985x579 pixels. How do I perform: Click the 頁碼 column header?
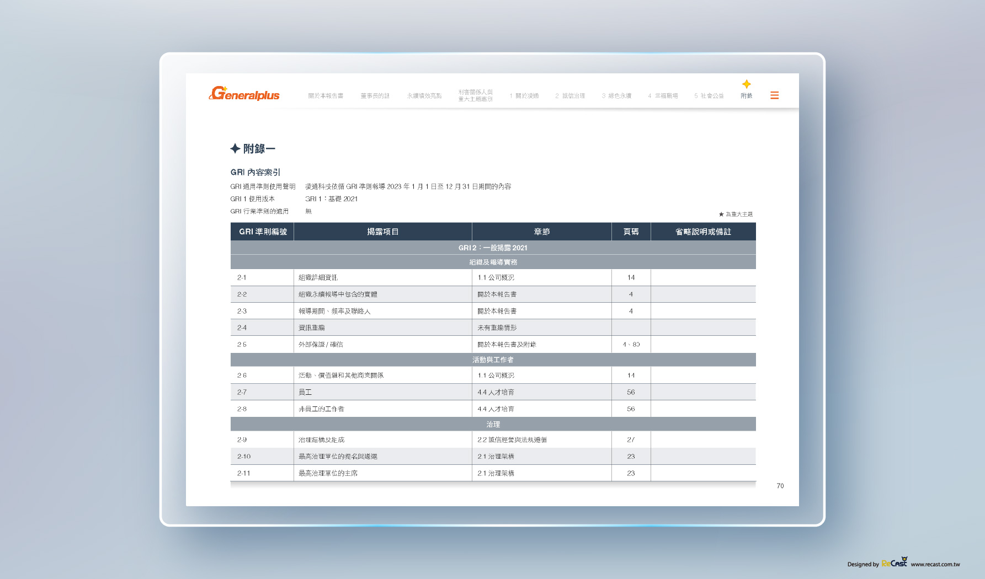pyautogui.click(x=631, y=232)
